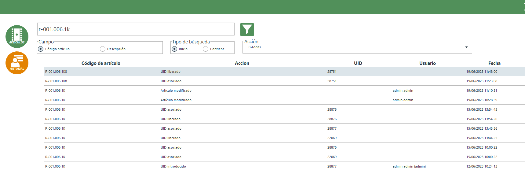Sort by the Fecha column header

(x=494, y=63)
